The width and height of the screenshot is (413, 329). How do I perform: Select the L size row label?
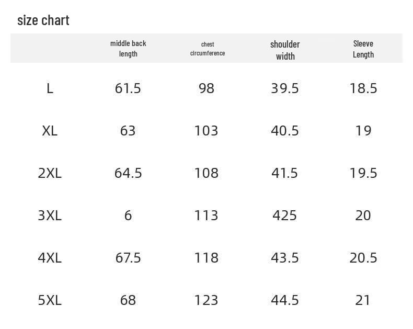tap(50, 88)
